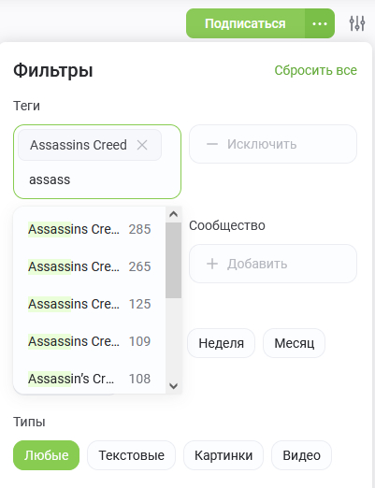
Task: Click scrollbar down arrow in tag suggestions
Action: pos(174,386)
